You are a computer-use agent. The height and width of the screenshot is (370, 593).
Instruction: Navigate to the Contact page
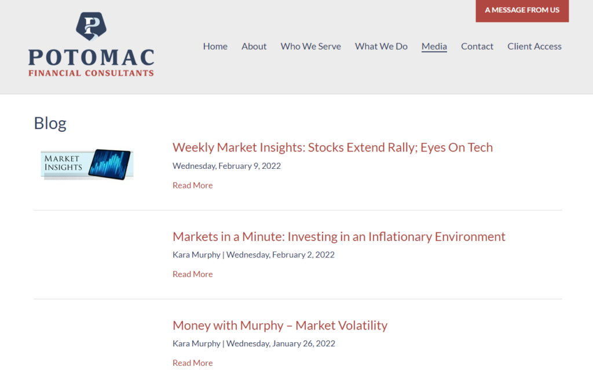pos(477,46)
